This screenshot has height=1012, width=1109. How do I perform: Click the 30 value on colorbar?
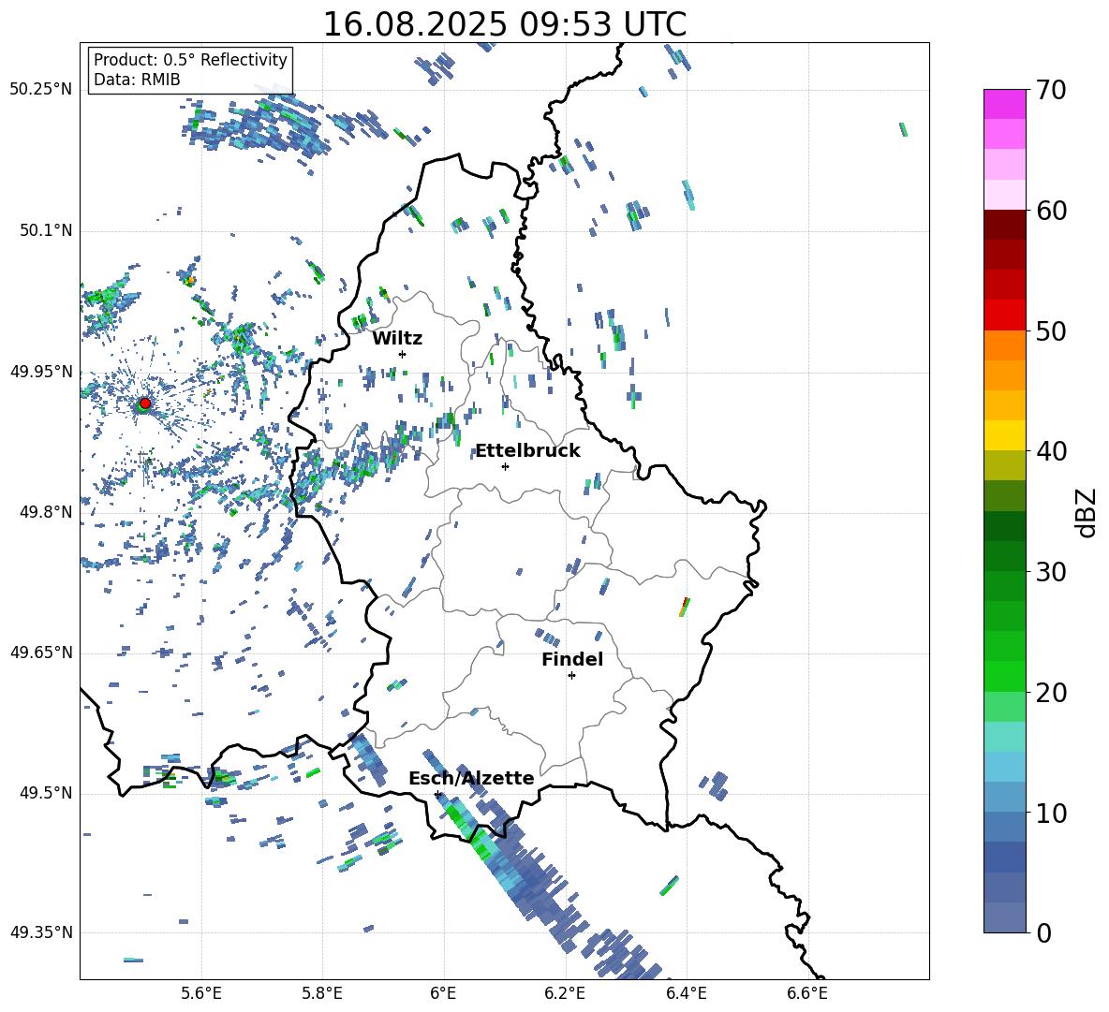click(1052, 572)
